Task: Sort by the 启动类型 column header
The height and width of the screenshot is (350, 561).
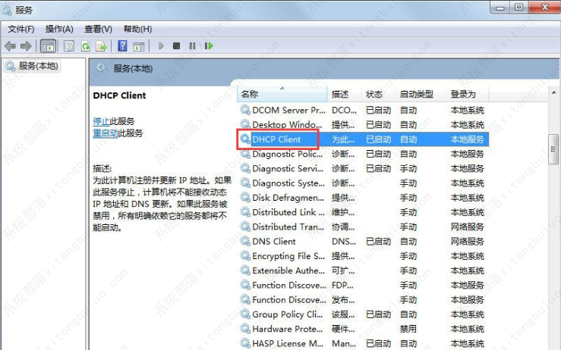Action: point(421,94)
